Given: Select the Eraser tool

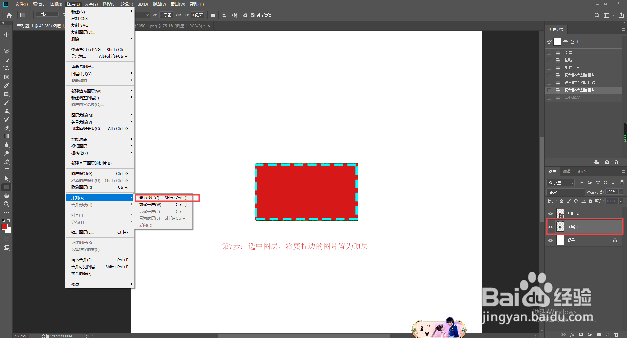Looking at the screenshot, I should (x=7, y=128).
